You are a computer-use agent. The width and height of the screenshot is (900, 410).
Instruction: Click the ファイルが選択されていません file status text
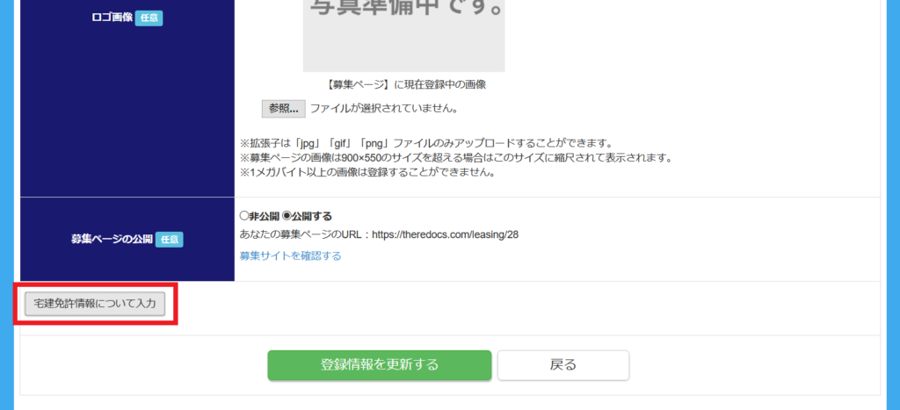point(384,108)
